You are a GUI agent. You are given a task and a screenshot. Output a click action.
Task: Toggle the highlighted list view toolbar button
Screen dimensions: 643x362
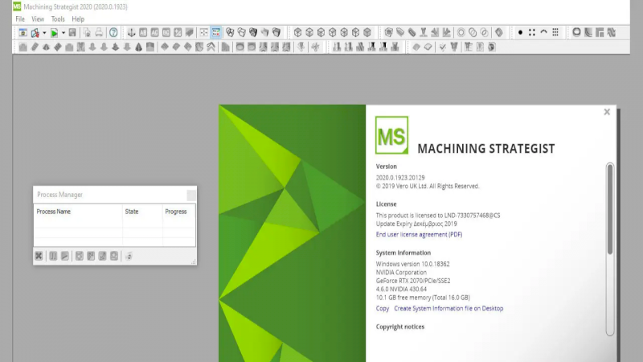pyautogui.click(x=216, y=33)
